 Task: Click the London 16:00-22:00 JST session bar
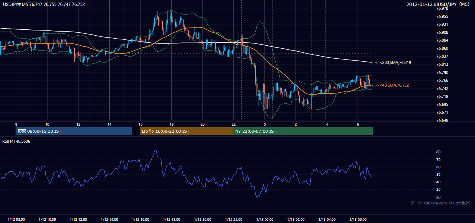tap(186, 131)
